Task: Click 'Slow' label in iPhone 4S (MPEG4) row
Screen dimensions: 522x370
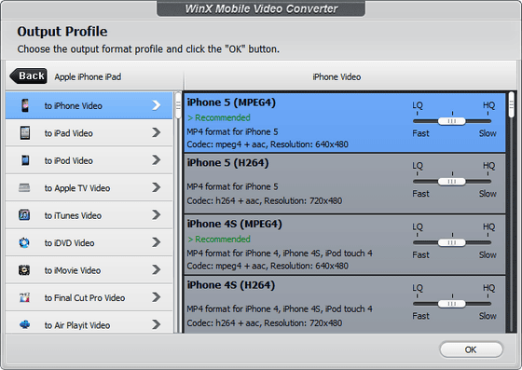Action: pos(488,254)
